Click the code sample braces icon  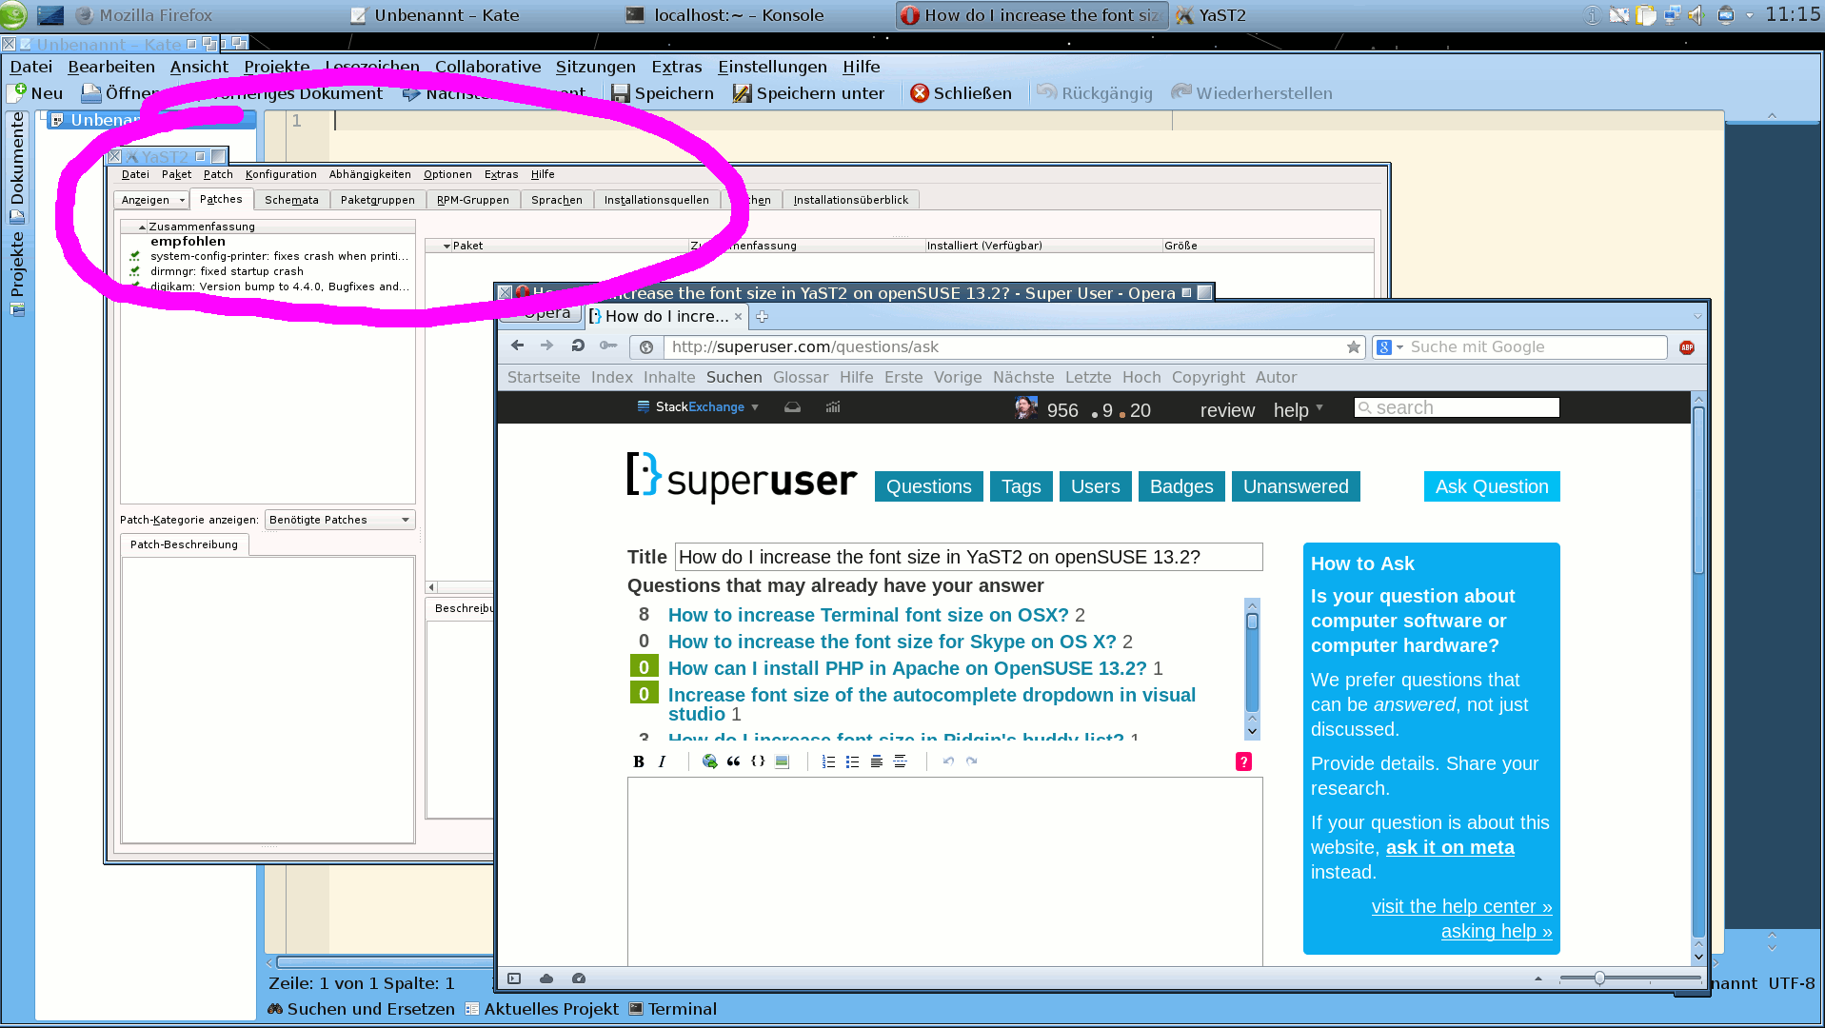[758, 761]
